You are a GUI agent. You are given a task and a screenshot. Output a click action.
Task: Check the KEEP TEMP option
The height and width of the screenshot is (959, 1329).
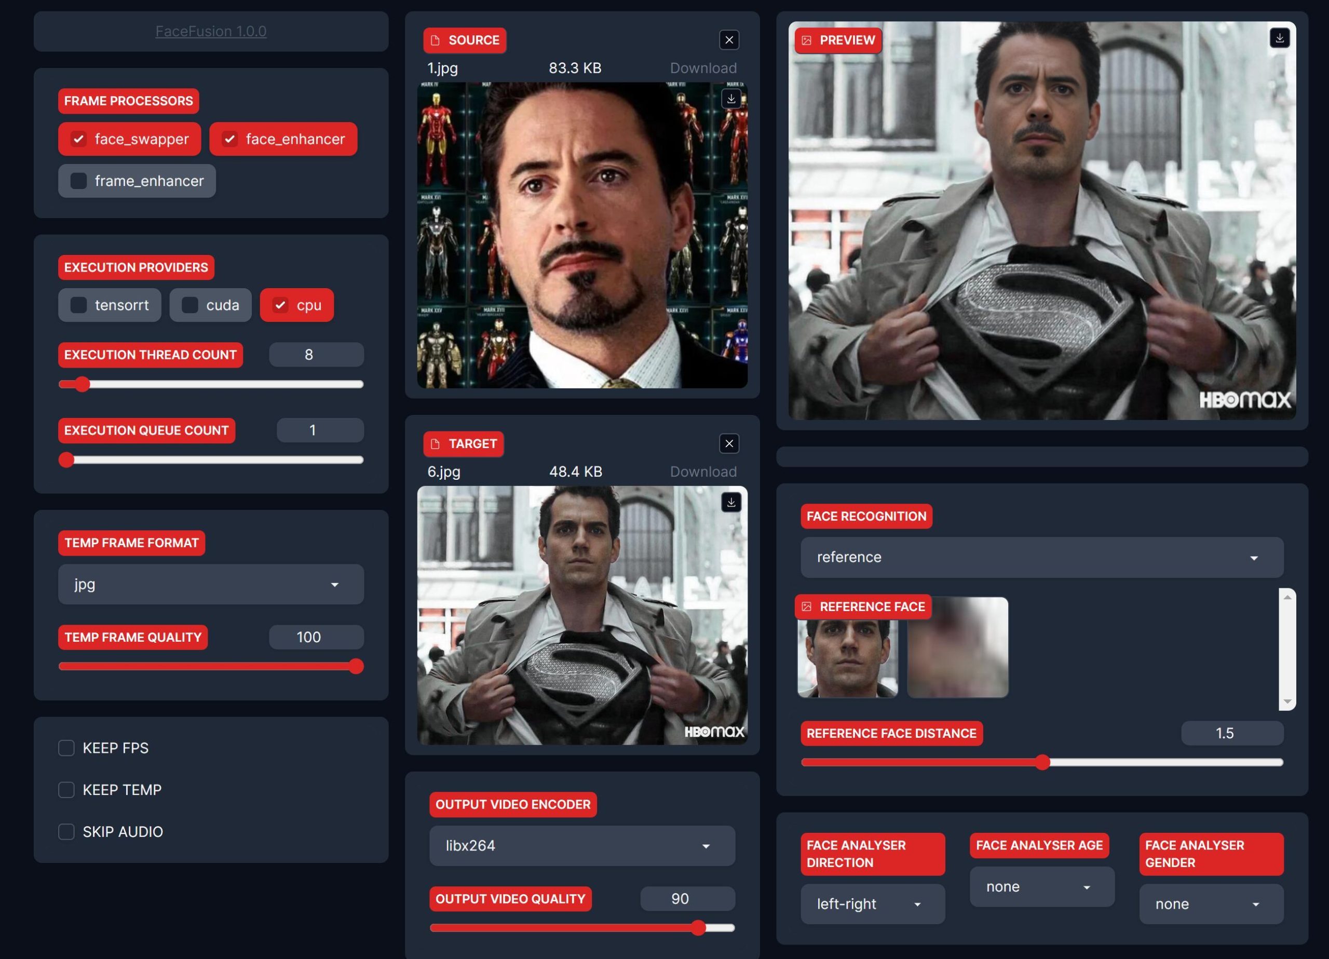(66, 790)
